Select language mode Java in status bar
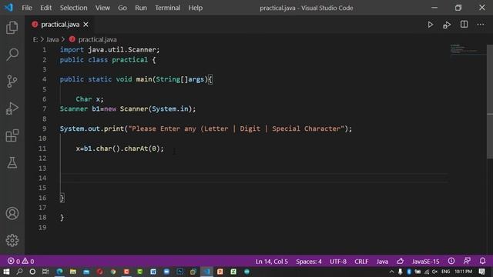The width and height of the screenshot is (493, 277). pos(382,262)
